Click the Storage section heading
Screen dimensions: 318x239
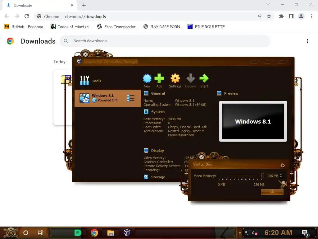158,177
